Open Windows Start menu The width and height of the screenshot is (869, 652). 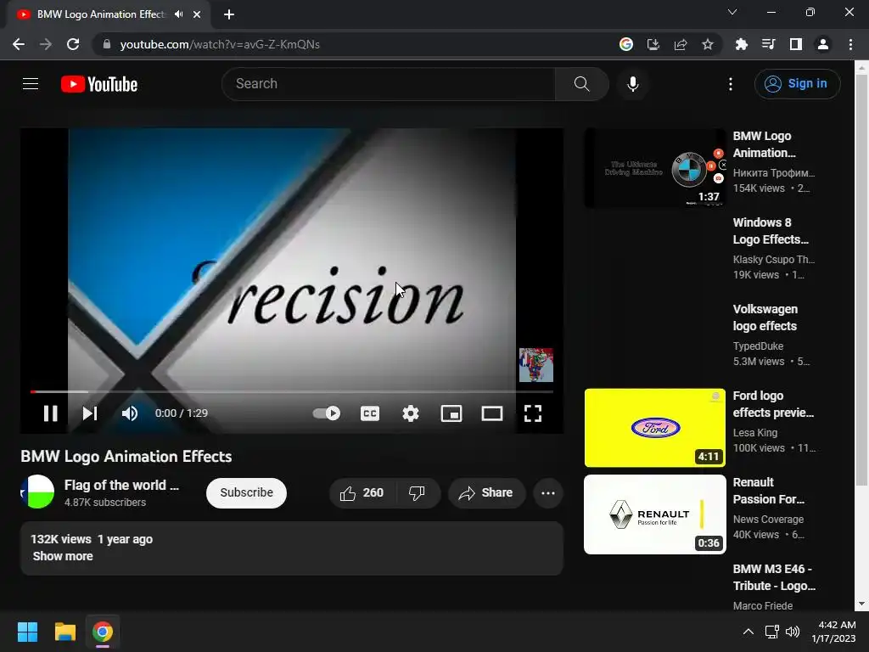pyautogui.click(x=27, y=632)
